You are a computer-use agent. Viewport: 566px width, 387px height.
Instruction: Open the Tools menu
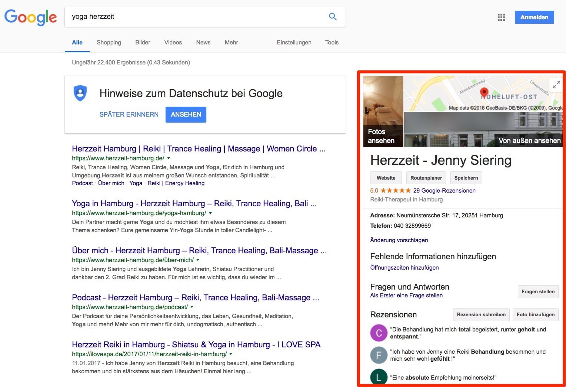pyautogui.click(x=332, y=43)
